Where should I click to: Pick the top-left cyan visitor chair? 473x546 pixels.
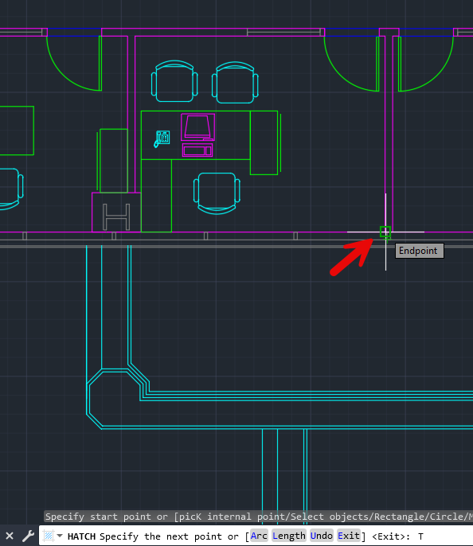point(174,81)
